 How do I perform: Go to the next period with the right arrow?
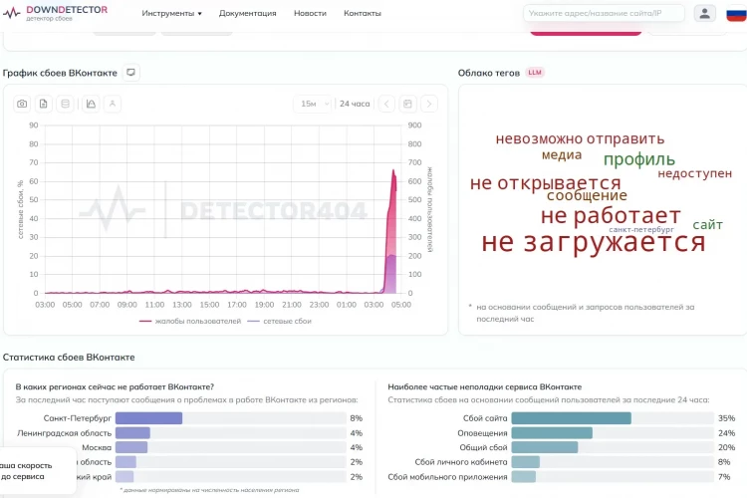point(429,104)
